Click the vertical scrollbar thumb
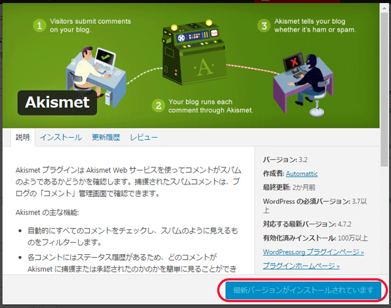Image resolution: width=391 pixels, height=308 pixels. point(384,89)
